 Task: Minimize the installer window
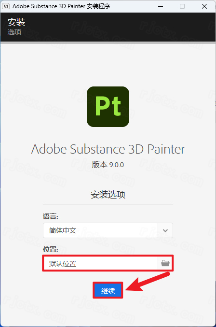point(161,6)
